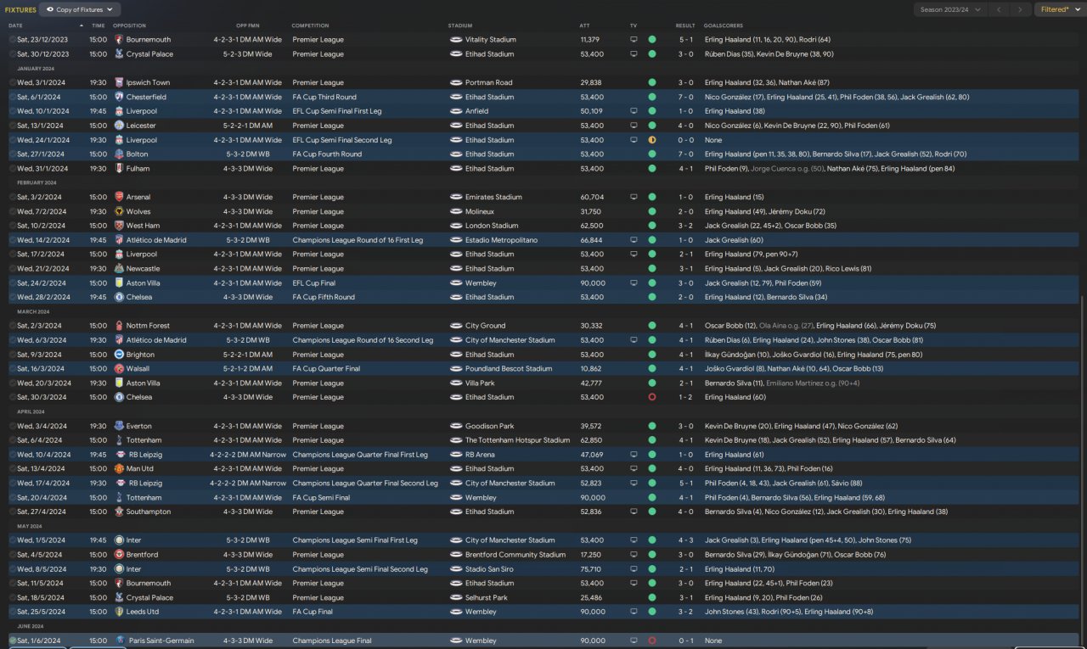The image size is (1087, 649).
Task: Click the orange draw indicator on 24/1/2024 Liverpool row
Action: [x=652, y=140]
